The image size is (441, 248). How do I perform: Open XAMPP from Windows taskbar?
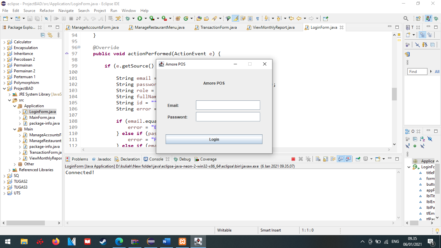[x=182, y=241]
